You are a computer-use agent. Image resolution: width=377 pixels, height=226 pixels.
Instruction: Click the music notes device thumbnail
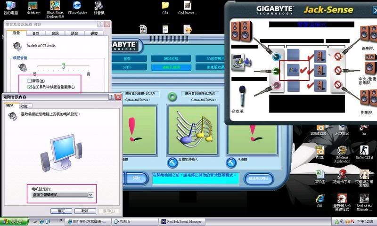point(193,130)
